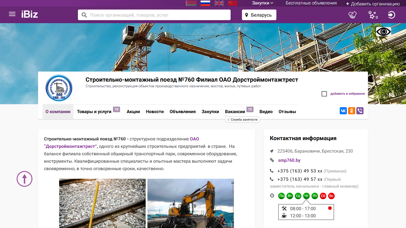This screenshot has width=406, height=228.
Task: Open the Беларусь region selector
Action: pyautogui.click(x=259, y=15)
